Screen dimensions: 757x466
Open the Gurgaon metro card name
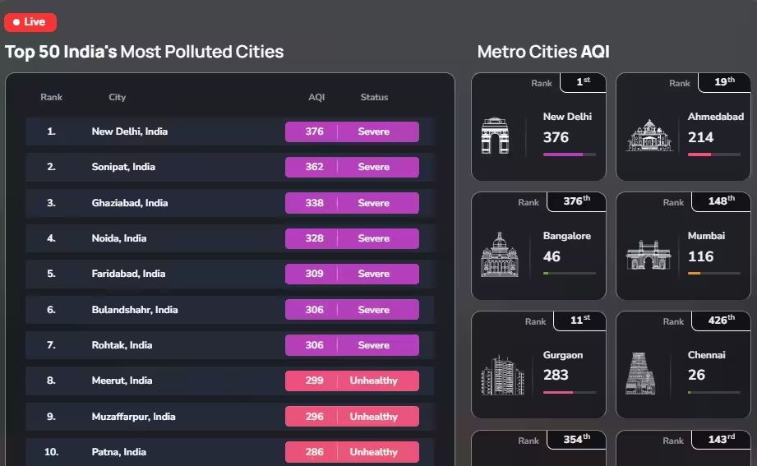(x=563, y=355)
